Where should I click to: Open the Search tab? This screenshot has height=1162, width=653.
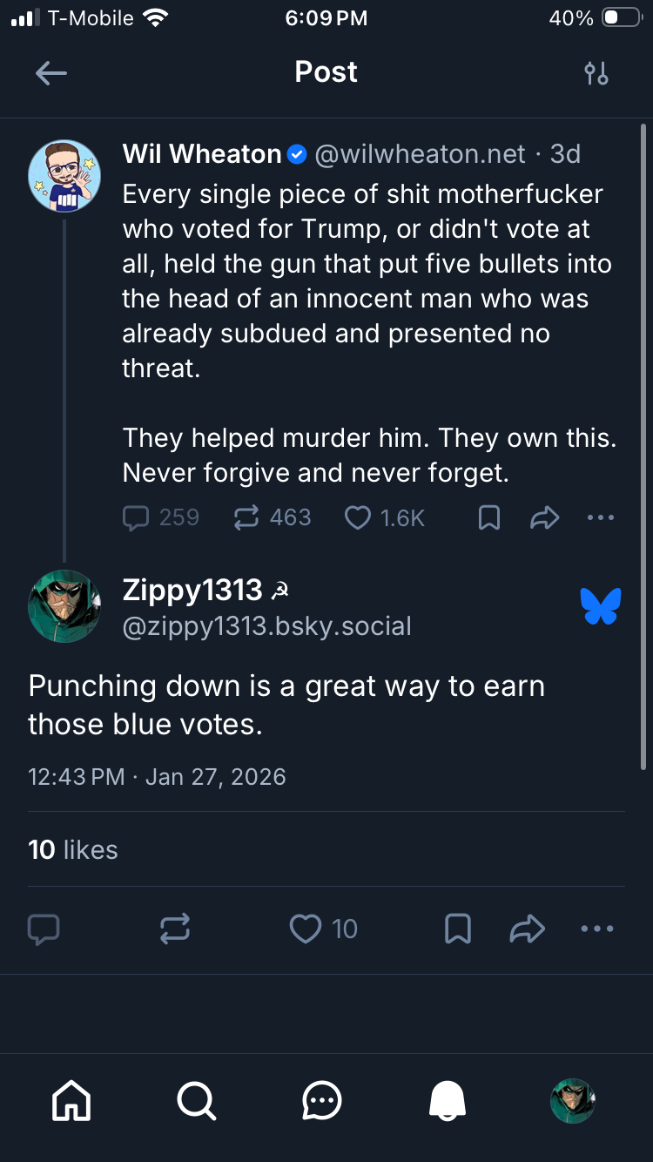click(196, 1101)
